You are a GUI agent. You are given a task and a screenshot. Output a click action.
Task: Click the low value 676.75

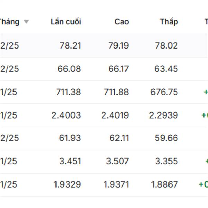point(164,92)
